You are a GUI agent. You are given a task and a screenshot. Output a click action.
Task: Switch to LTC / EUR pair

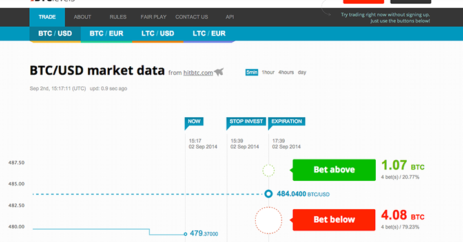pyautogui.click(x=209, y=33)
